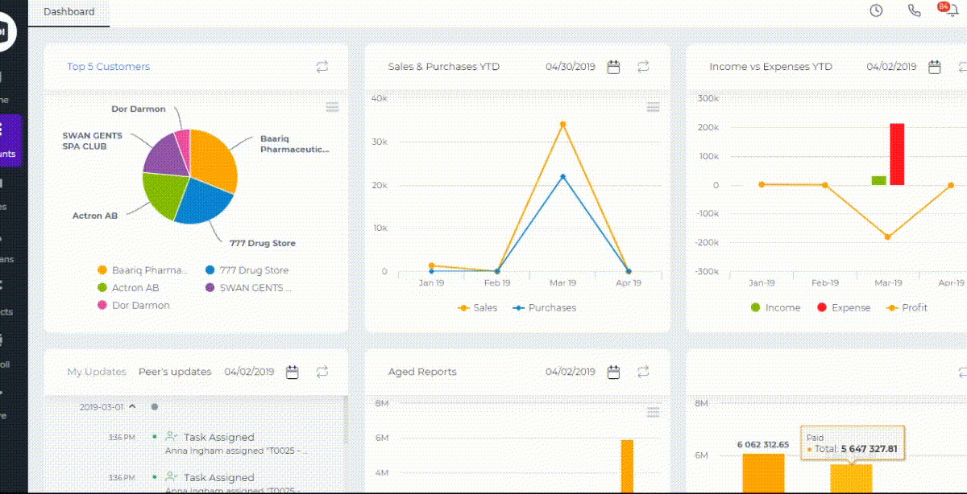Toggle the Profit legend item

tap(907, 308)
